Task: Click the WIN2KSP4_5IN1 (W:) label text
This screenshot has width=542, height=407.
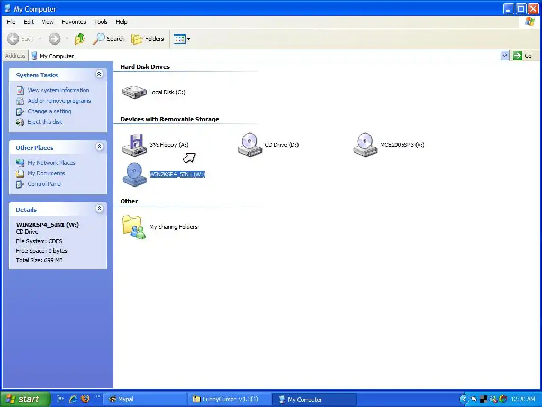Action: pyautogui.click(x=177, y=174)
